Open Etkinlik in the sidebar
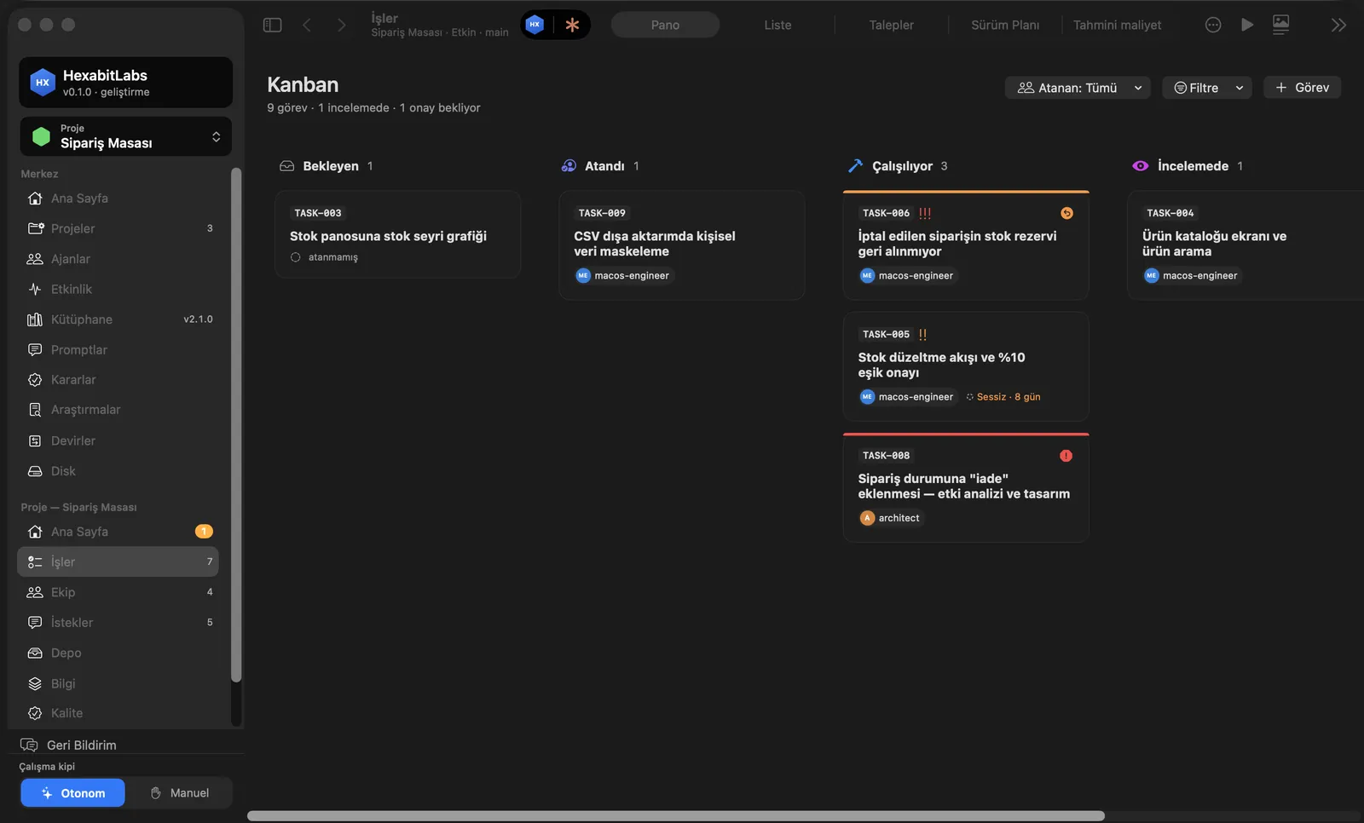 tap(118, 289)
